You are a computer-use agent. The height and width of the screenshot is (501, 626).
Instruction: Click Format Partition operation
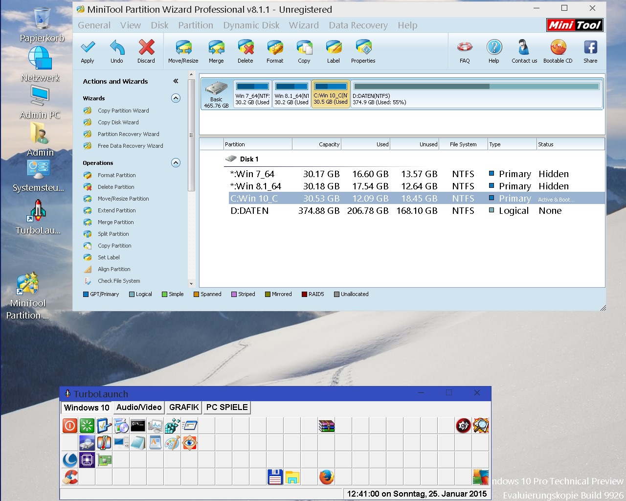(x=116, y=175)
